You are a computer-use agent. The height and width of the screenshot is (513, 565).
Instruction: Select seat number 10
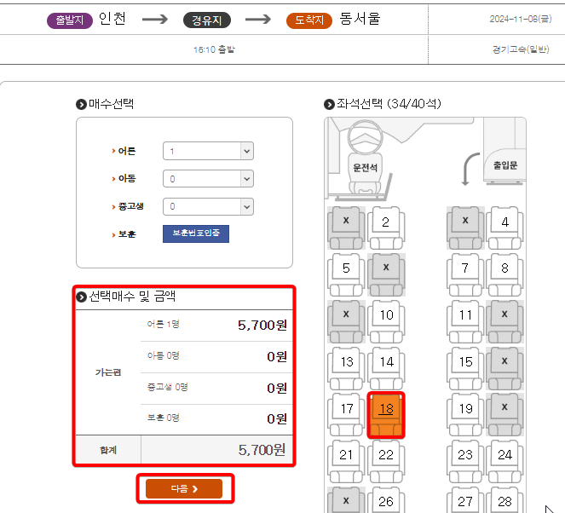386,321
